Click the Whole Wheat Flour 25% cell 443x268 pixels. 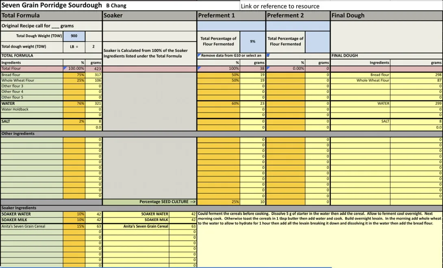click(x=74, y=80)
